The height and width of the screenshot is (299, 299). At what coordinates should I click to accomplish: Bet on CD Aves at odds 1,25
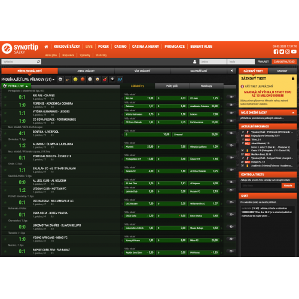click(x=204, y=98)
